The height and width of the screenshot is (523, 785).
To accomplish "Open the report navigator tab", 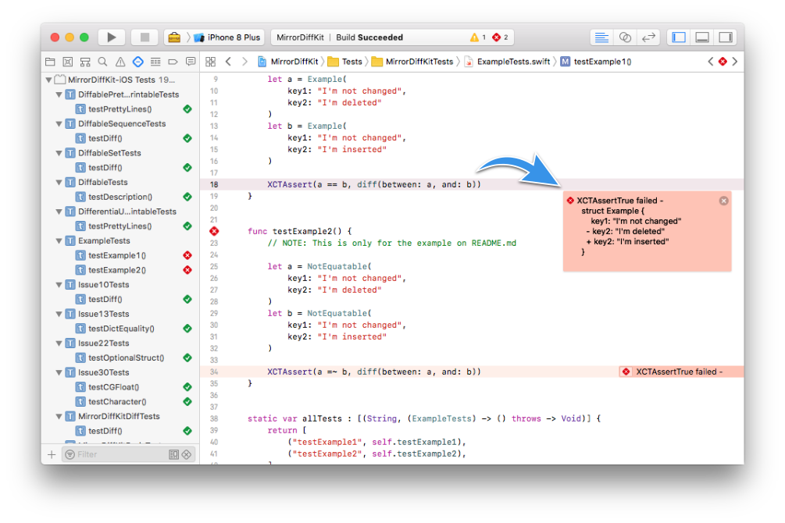I will pos(191,62).
